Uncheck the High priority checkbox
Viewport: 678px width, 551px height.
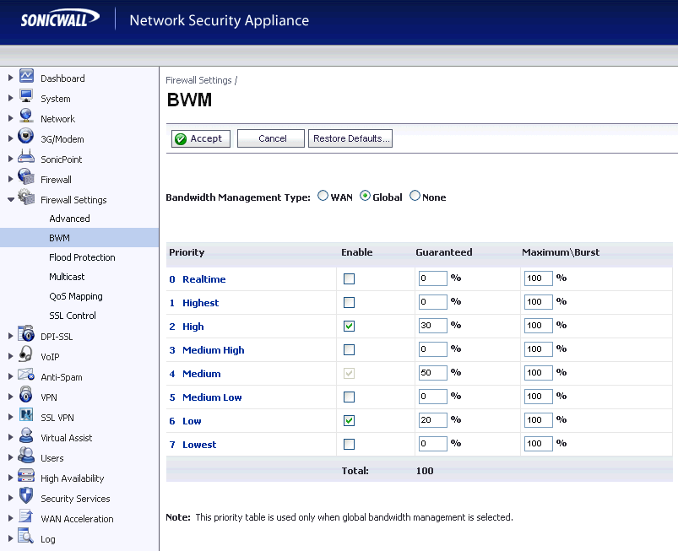click(x=349, y=327)
